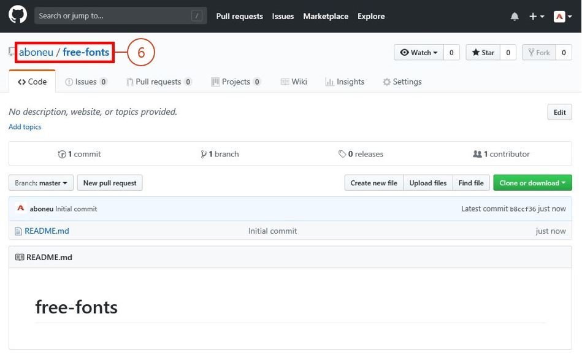Select Create new file

373,183
